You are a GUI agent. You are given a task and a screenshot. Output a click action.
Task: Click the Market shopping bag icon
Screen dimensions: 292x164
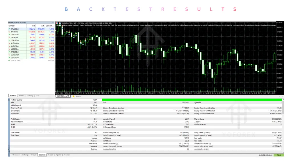74,96
